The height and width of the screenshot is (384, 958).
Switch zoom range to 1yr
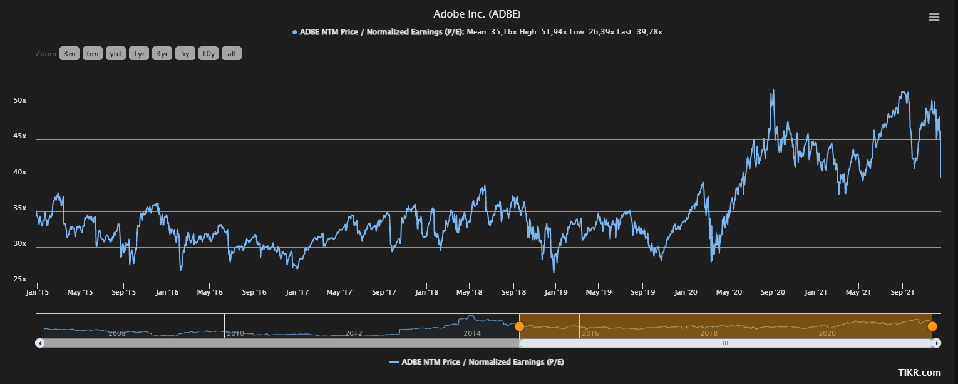(x=138, y=54)
